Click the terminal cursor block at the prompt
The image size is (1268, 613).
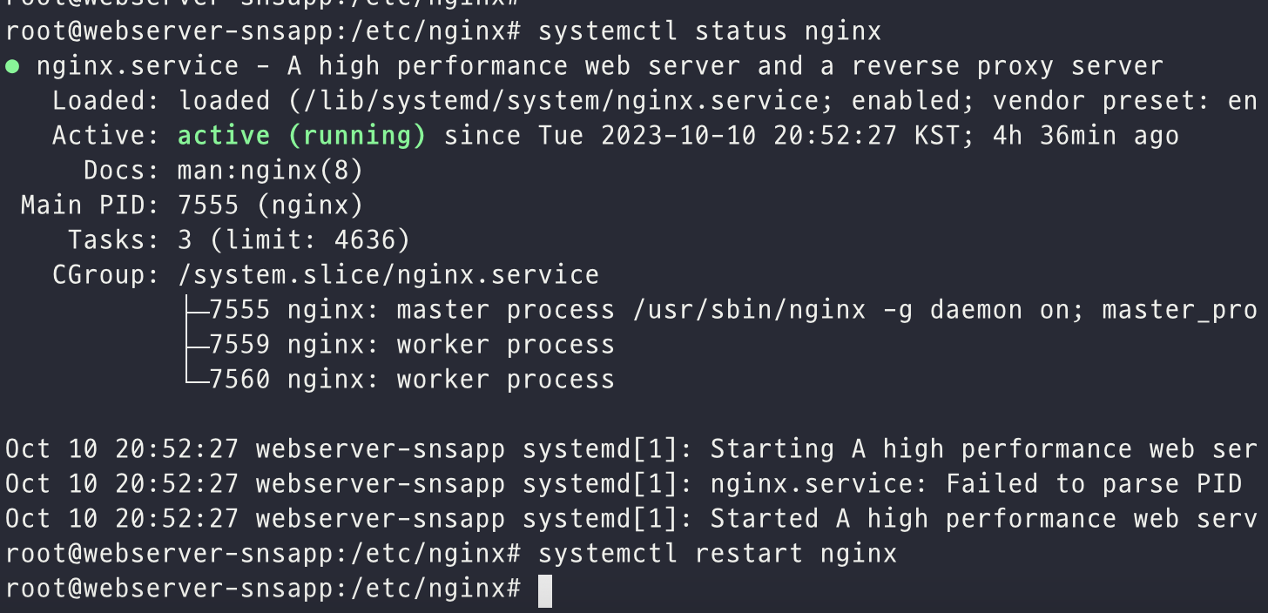pyautogui.click(x=545, y=590)
